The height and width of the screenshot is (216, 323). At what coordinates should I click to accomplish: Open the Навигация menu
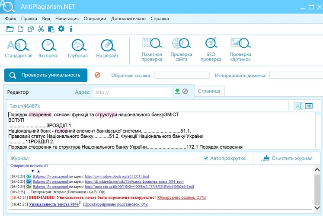67,19
